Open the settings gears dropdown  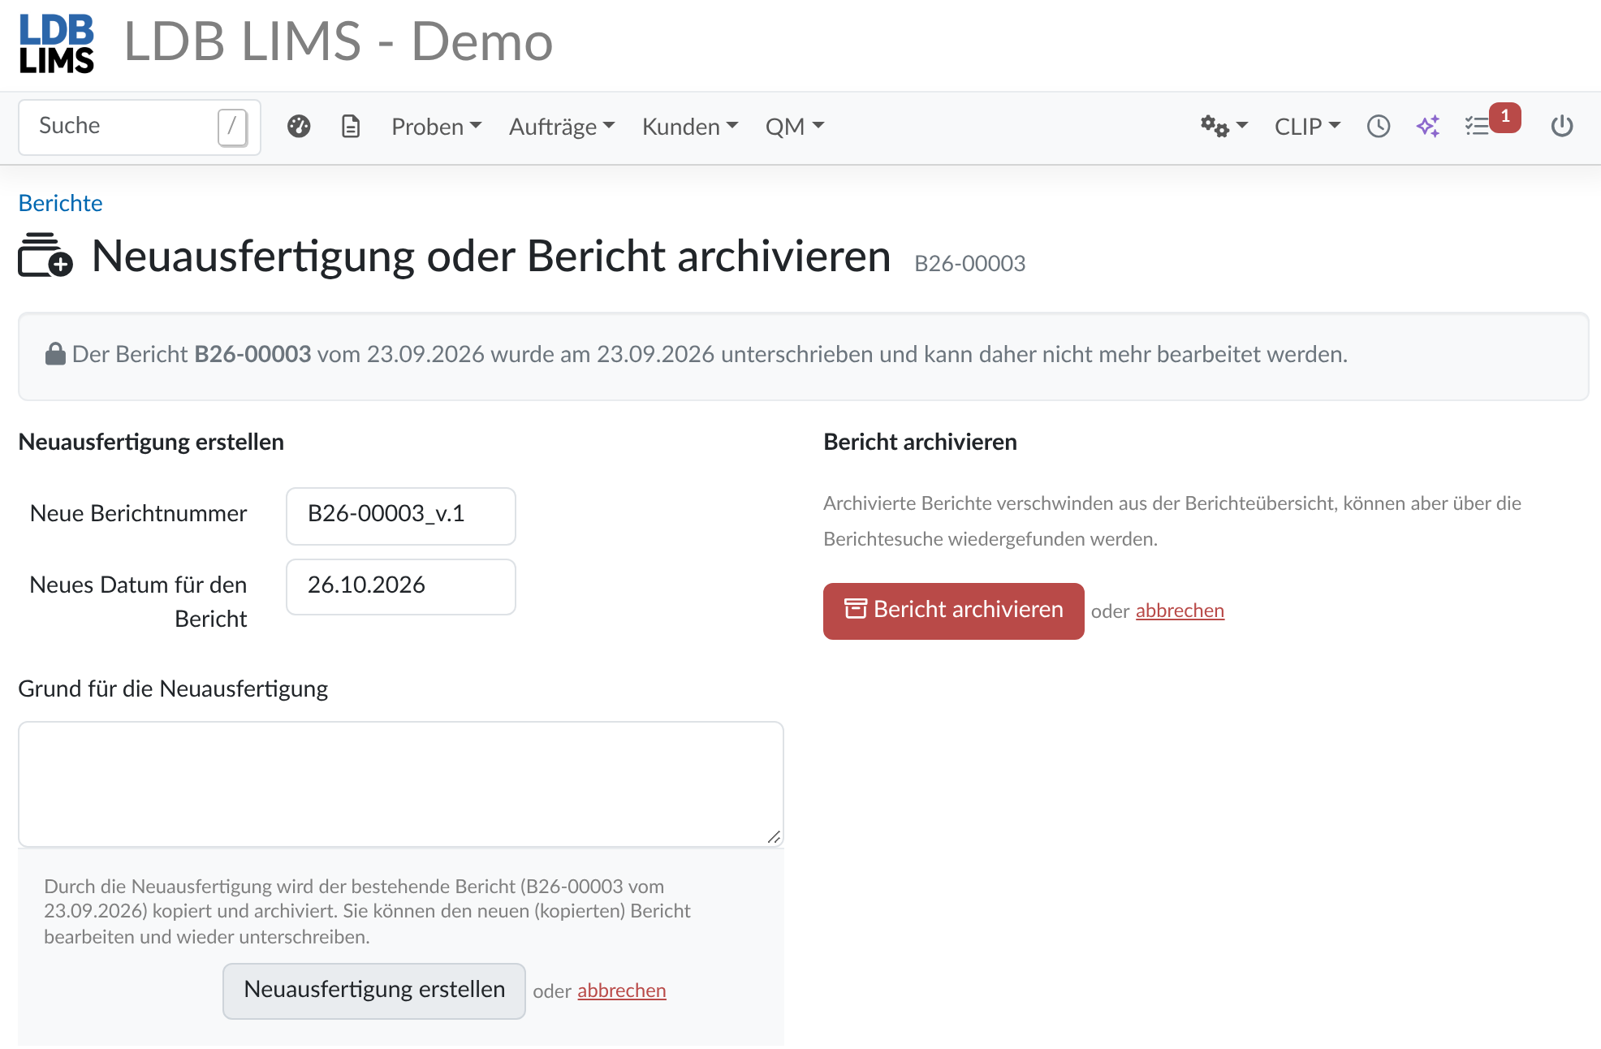1224,127
